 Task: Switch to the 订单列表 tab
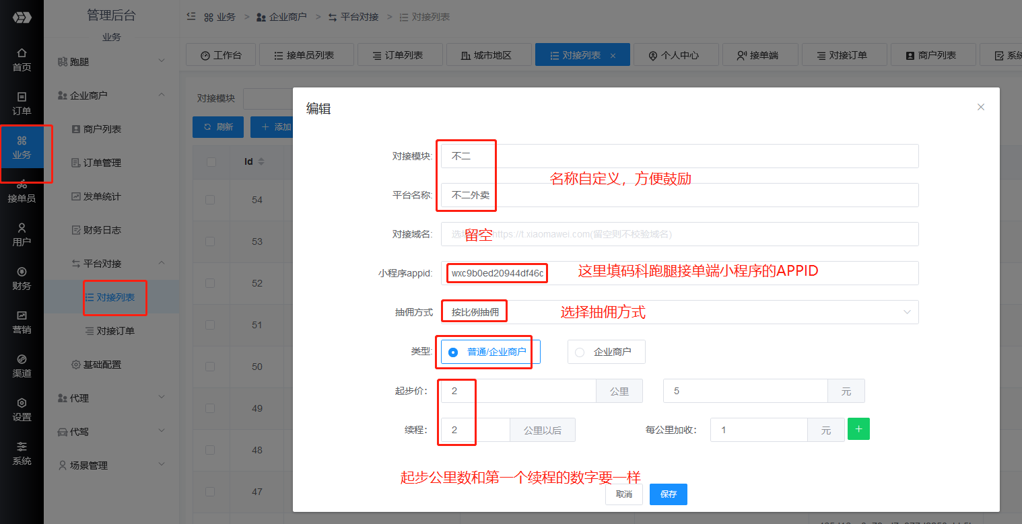click(400, 55)
